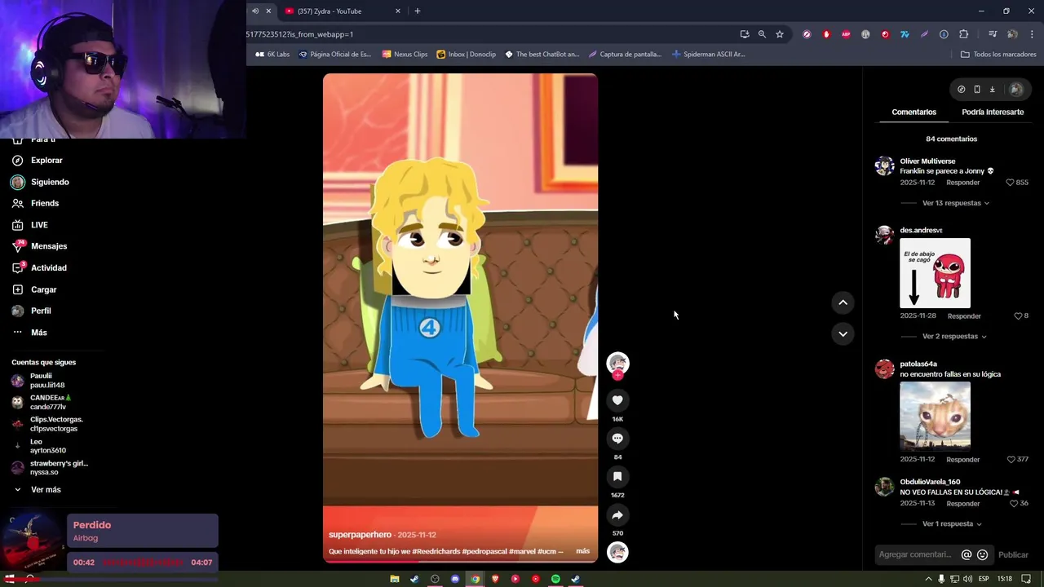This screenshot has width=1044, height=587.
Task: Open Friends in the sidebar
Action: 35,203
